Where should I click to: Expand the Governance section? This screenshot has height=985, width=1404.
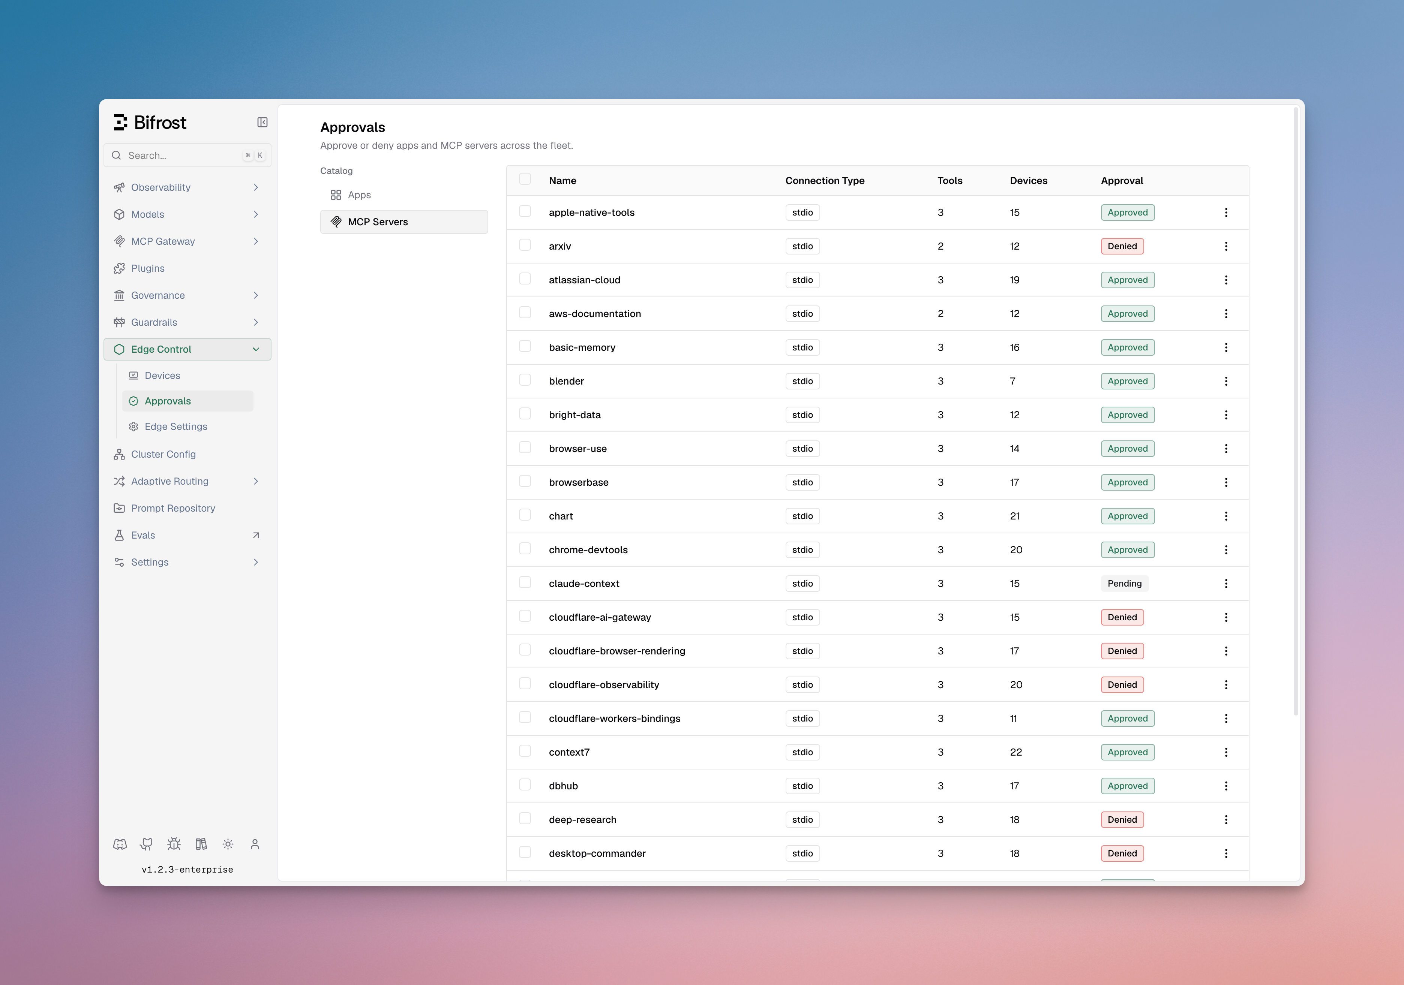click(x=187, y=295)
